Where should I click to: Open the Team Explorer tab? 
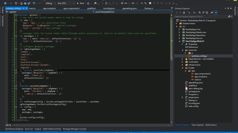click(197, 125)
